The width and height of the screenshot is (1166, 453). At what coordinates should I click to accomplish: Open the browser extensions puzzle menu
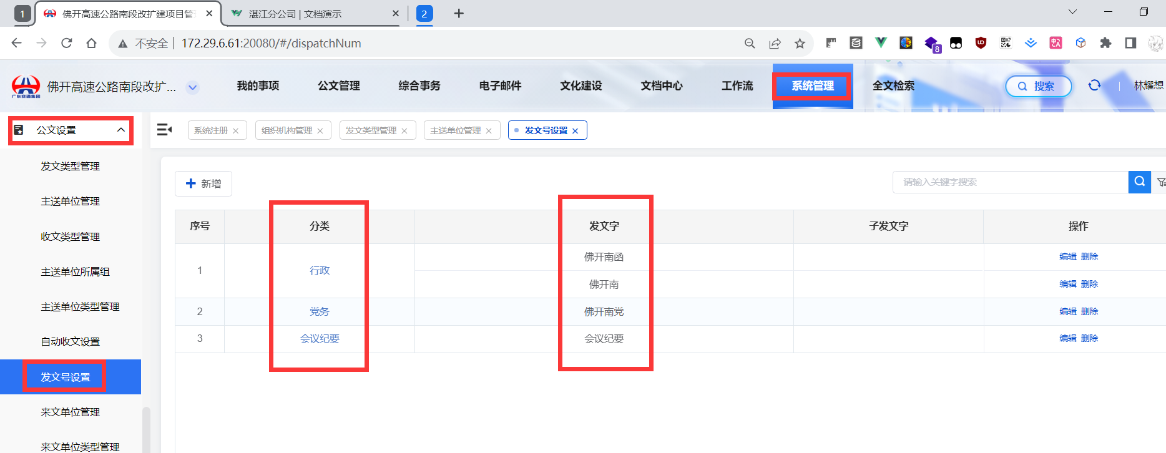[x=1105, y=43]
